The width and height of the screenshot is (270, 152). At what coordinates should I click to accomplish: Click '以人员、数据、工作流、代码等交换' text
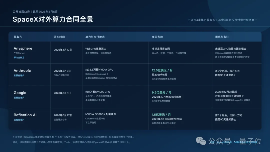[x=169, y=53]
